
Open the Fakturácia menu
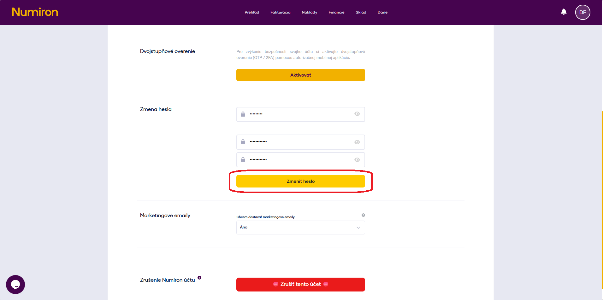coord(280,12)
